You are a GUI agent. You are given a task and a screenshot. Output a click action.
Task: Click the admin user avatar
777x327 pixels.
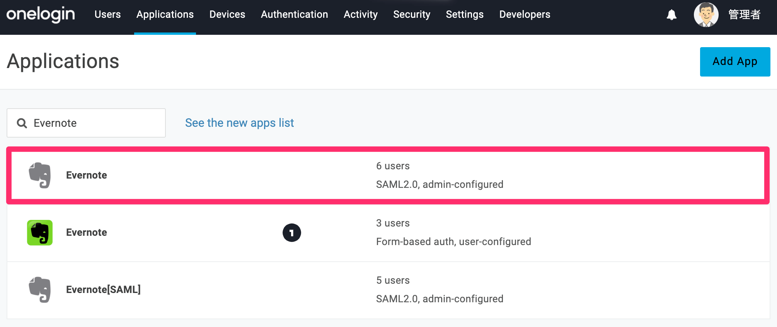click(706, 15)
